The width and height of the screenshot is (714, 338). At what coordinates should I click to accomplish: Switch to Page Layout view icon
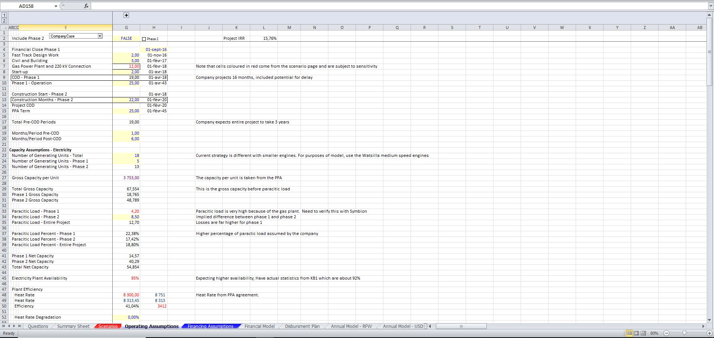click(637, 333)
